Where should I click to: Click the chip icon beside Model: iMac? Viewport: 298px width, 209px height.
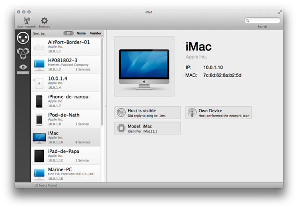point(121,128)
